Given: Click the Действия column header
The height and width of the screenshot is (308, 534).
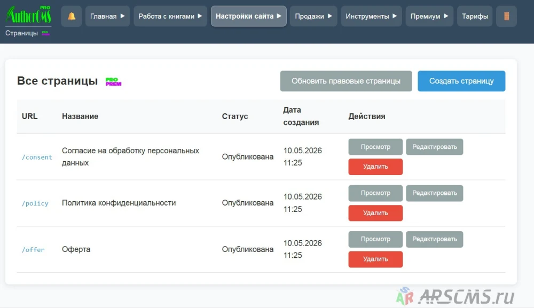Looking at the screenshot, I should point(367,116).
